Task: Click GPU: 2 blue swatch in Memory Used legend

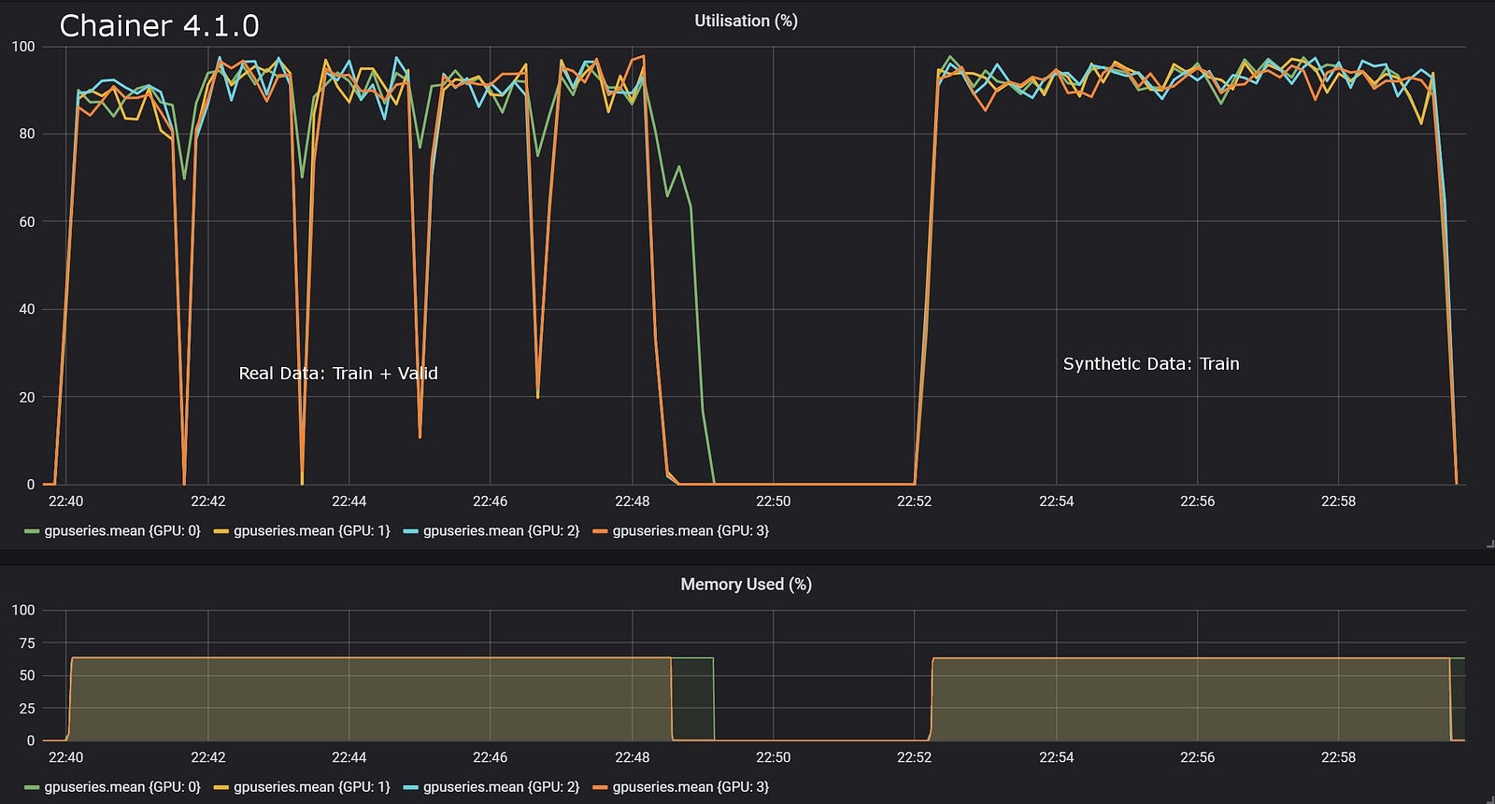Action: 410,787
